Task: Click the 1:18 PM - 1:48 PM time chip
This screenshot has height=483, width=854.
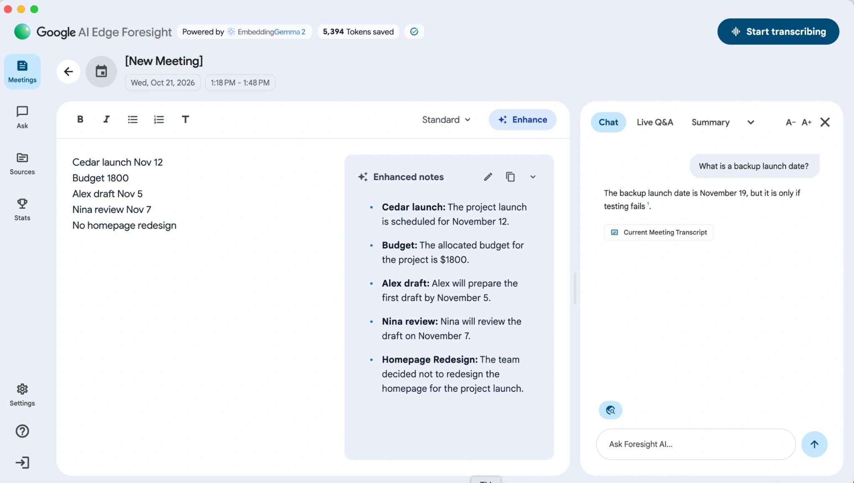Action: 240,83
